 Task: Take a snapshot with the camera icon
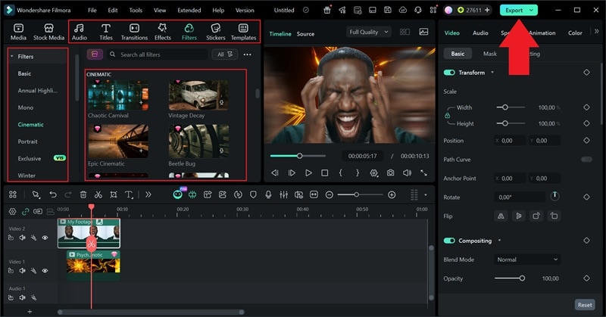[x=391, y=173]
